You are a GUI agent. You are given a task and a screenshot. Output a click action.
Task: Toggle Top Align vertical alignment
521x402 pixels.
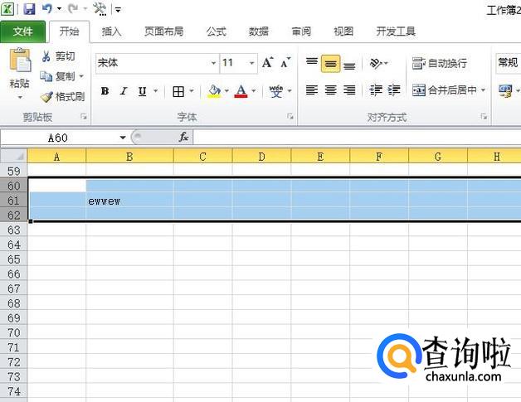coord(312,63)
